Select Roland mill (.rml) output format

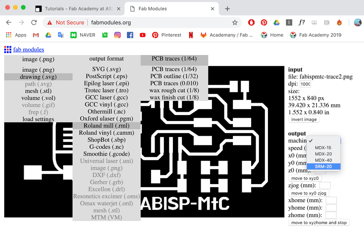(106, 126)
